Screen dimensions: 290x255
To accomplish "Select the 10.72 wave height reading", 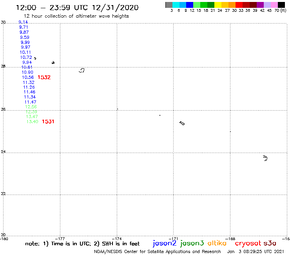I will coord(26,57).
